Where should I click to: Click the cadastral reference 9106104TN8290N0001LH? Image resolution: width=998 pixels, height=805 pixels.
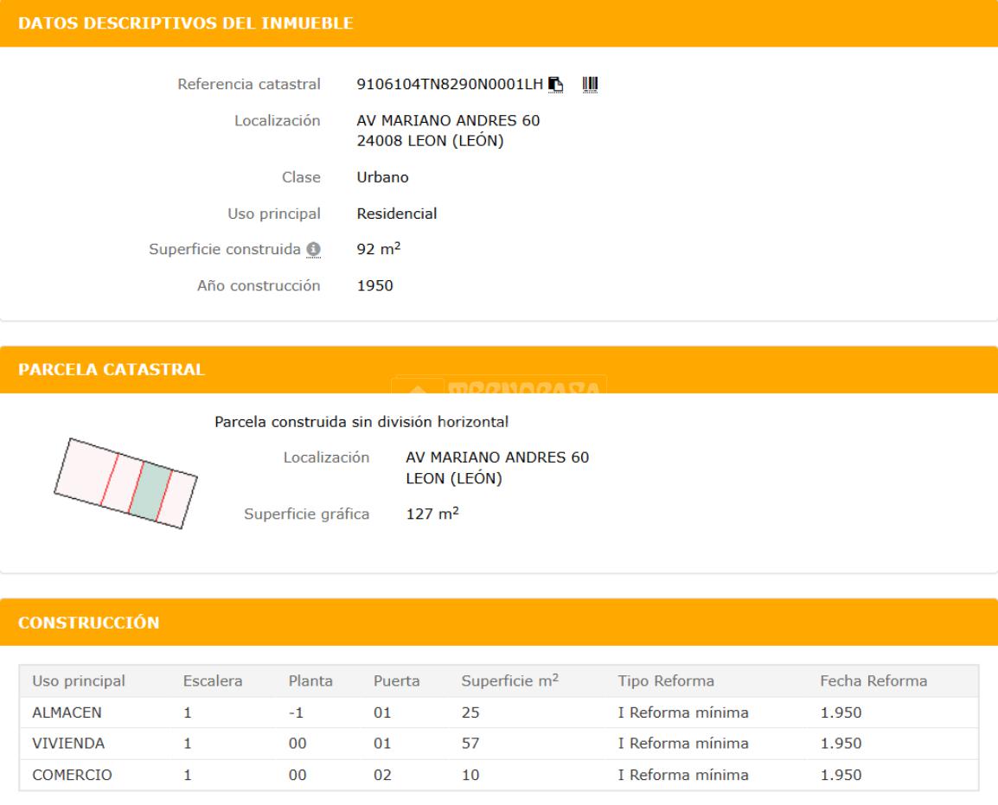tap(450, 85)
